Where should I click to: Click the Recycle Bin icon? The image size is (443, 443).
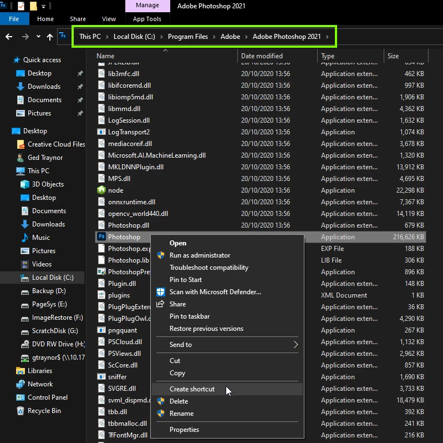pyautogui.click(x=21, y=411)
